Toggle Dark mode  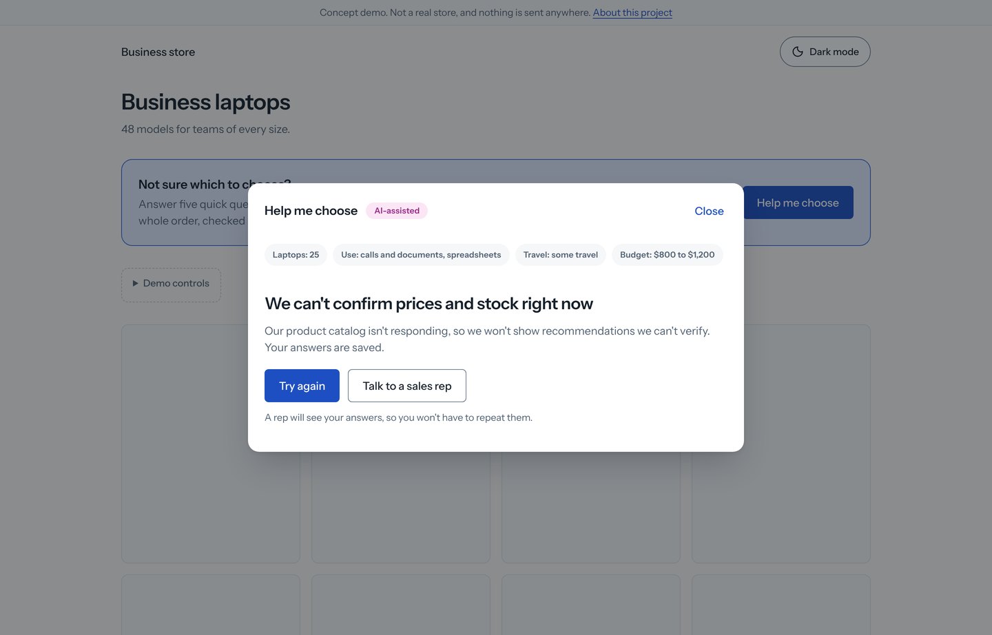(x=825, y=52)
